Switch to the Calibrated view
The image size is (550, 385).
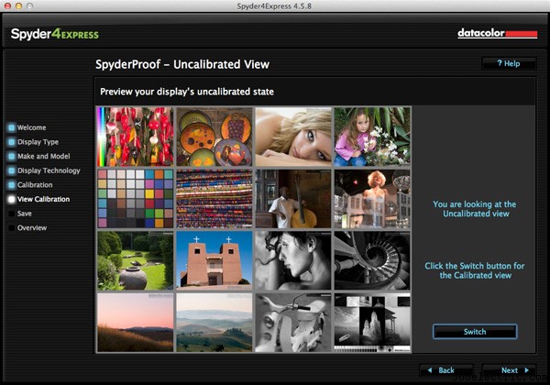(475, 332)
